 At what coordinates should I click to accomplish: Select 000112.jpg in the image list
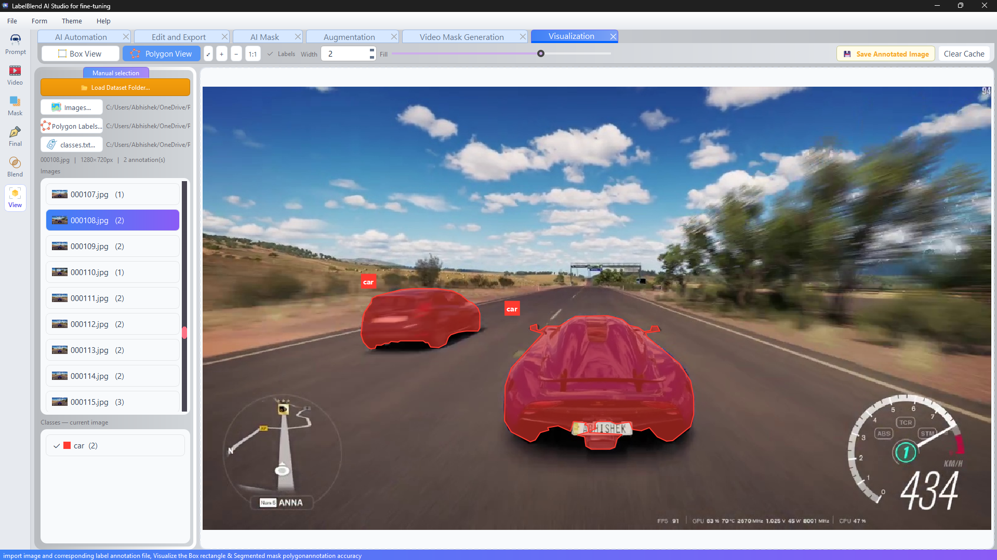coord(113,324)
